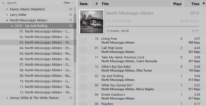Screen dimensions: 206x106
Task: Click the library scrollbar down arrow
Action: coord(75,104)
